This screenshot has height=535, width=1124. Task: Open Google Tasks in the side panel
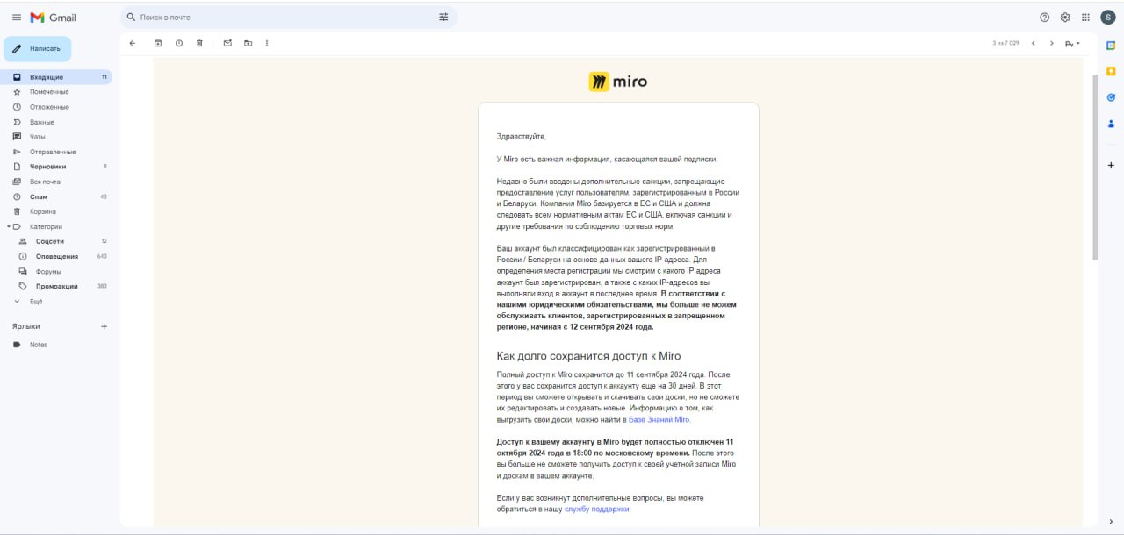pos(1110,96)
